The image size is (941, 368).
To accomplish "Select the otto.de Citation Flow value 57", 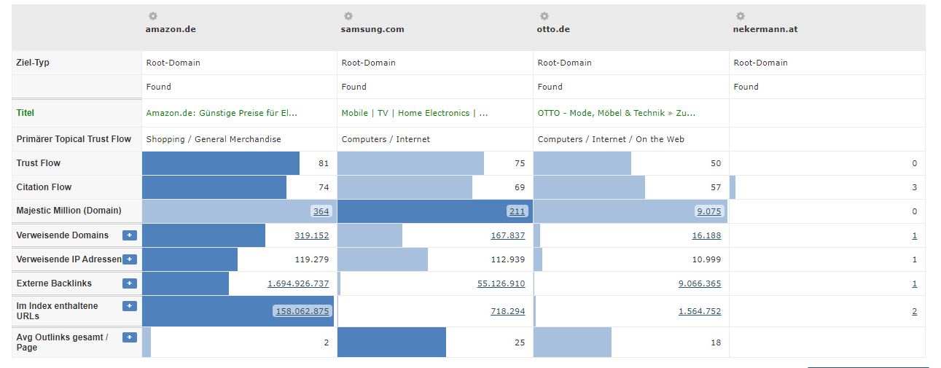I will click(x=716, y=187).
